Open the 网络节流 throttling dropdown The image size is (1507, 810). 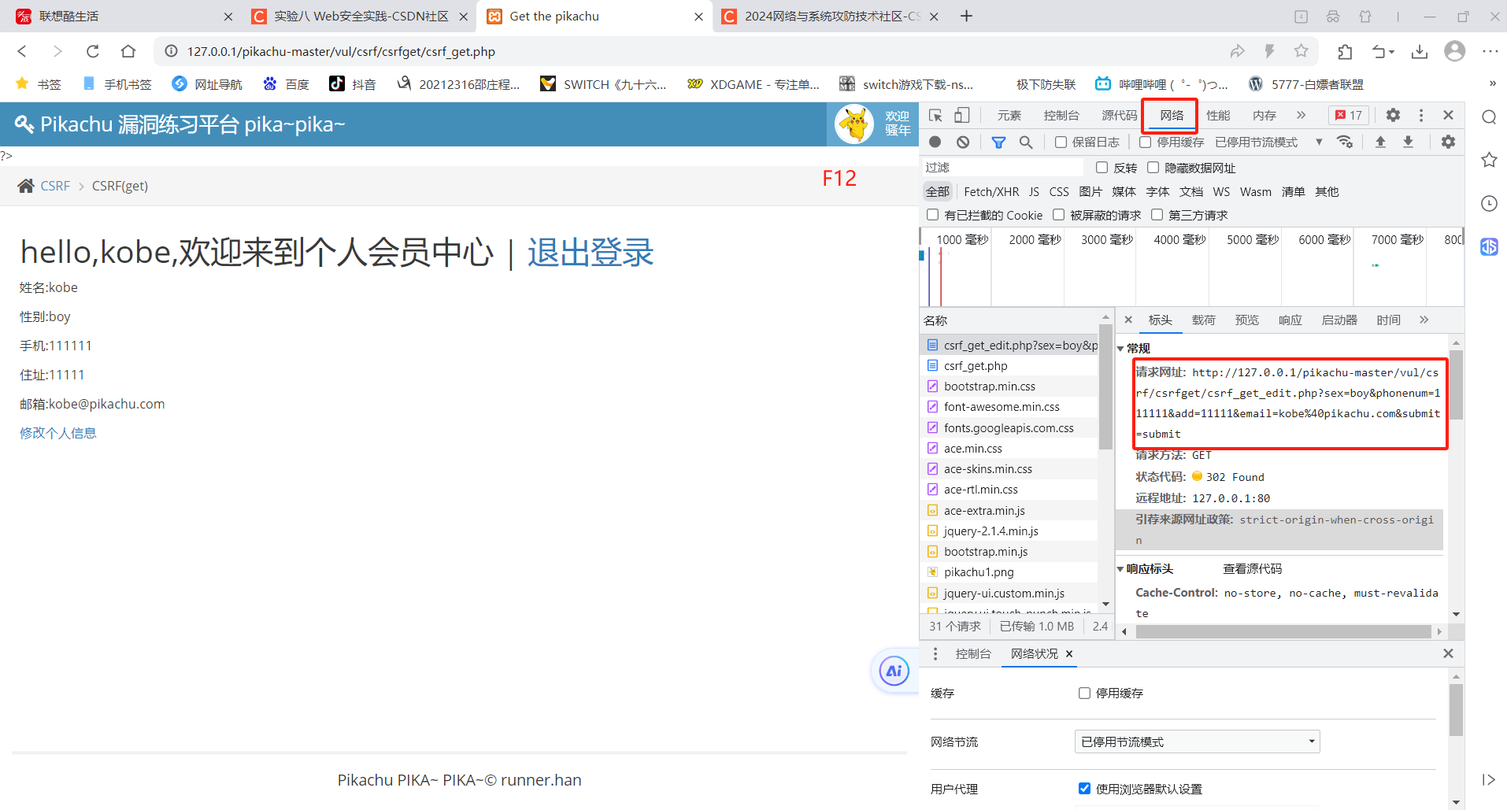(1196, 742)
